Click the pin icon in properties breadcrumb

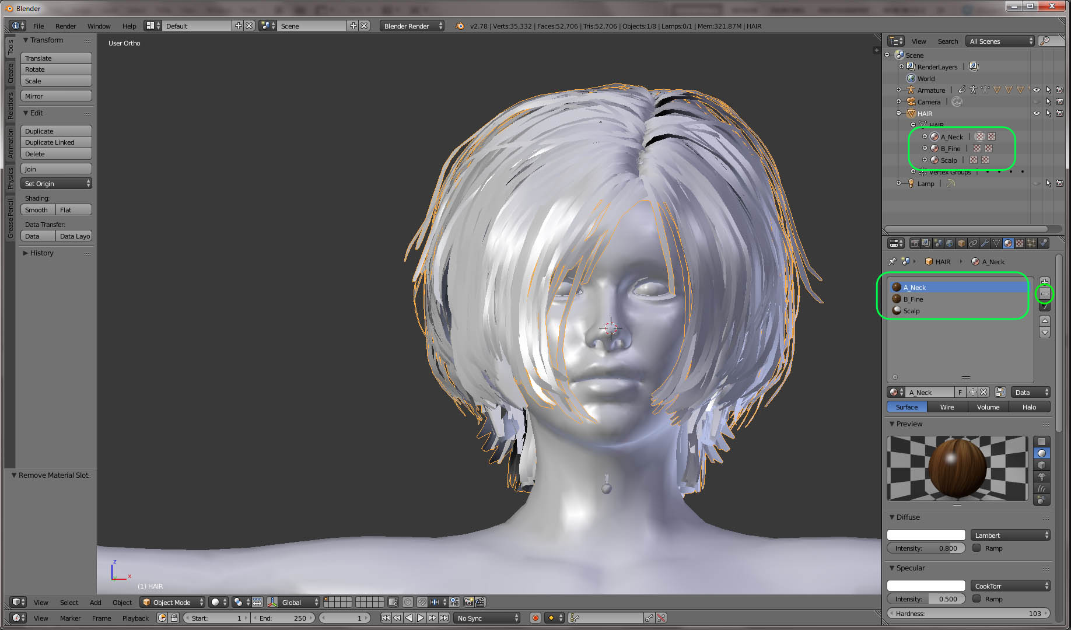pyautogui.click(x=892, y=262)
